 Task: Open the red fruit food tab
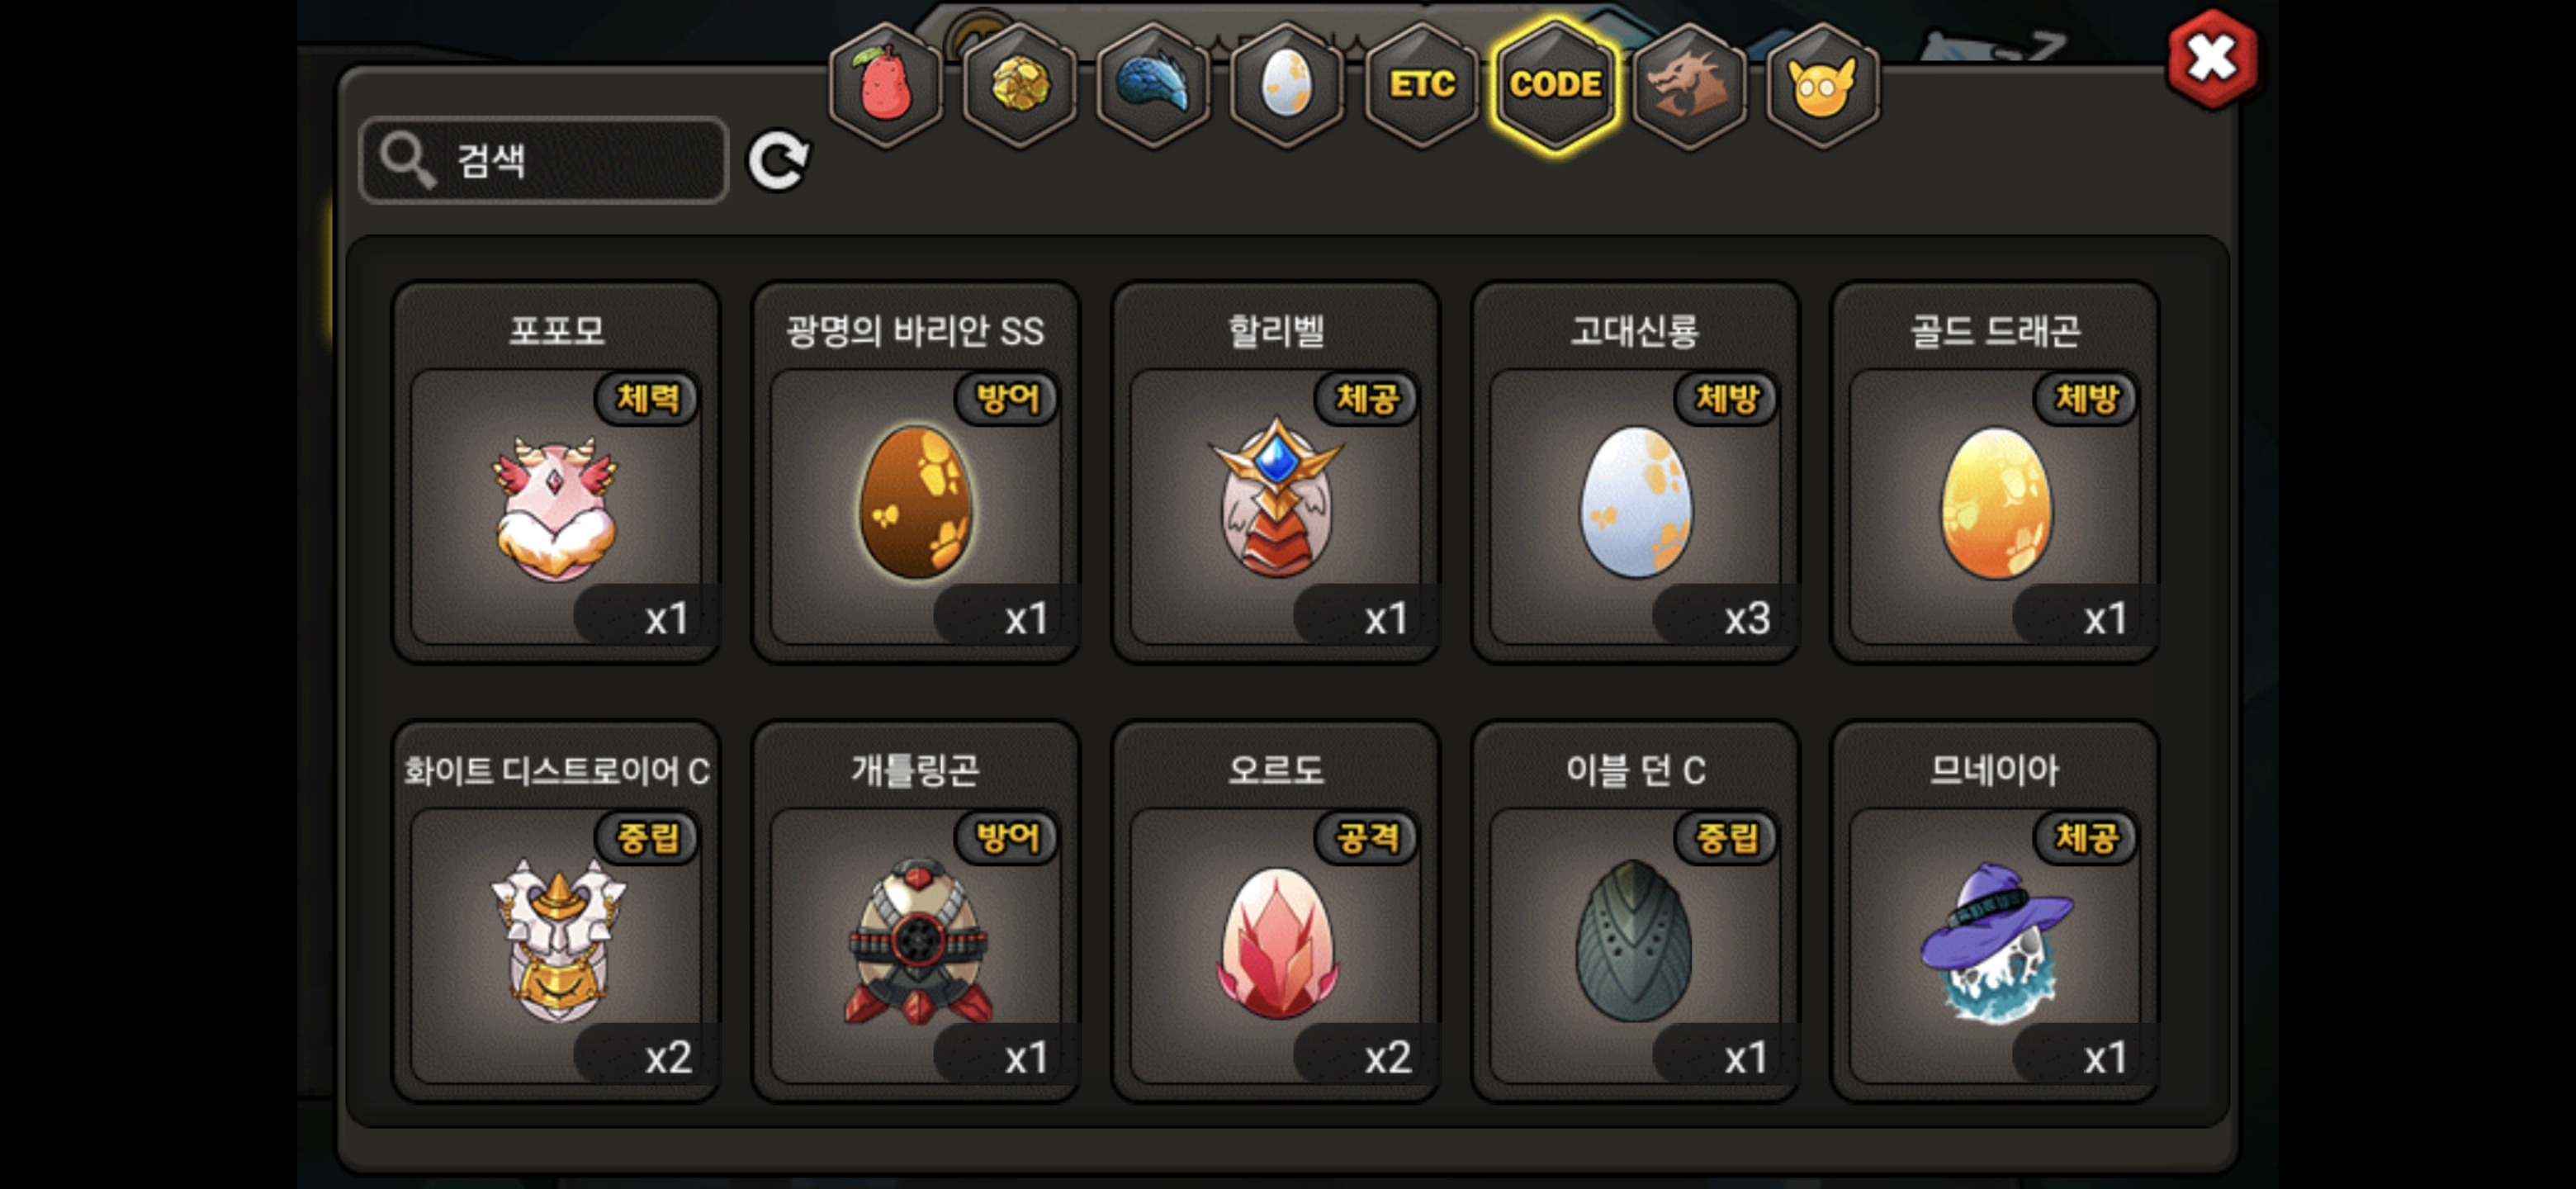[885, 85]
